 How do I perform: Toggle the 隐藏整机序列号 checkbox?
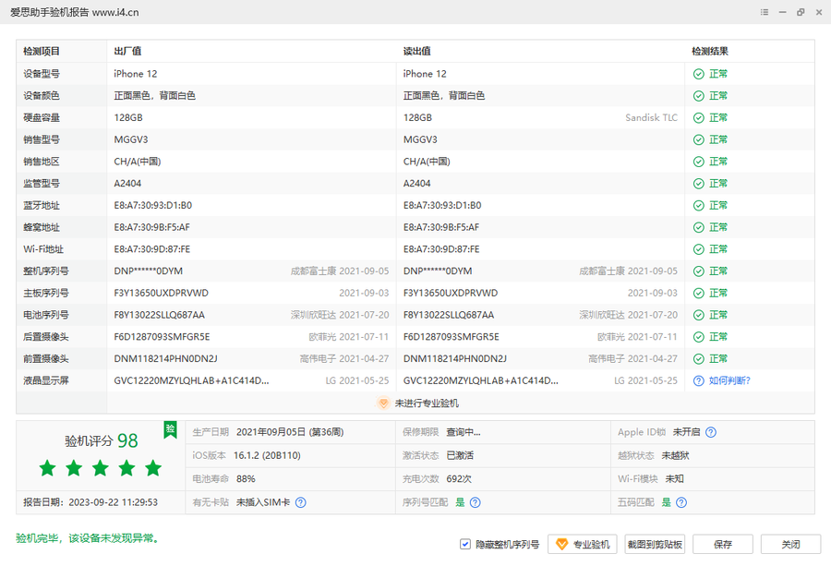point(465,545)
